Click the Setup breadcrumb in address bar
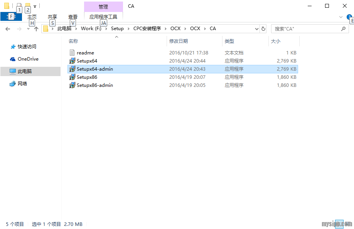Image resolution: width=354 pixels, height=229 pixels. pos(117,29)
